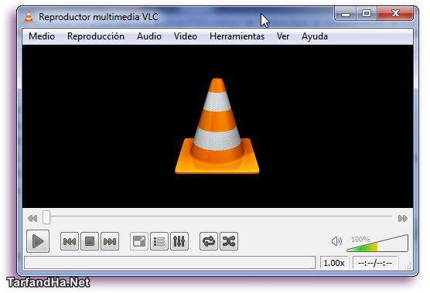Toggle loop repeat mode
The height and width of the screenshot is (293, 430).
tap(209, 241)
